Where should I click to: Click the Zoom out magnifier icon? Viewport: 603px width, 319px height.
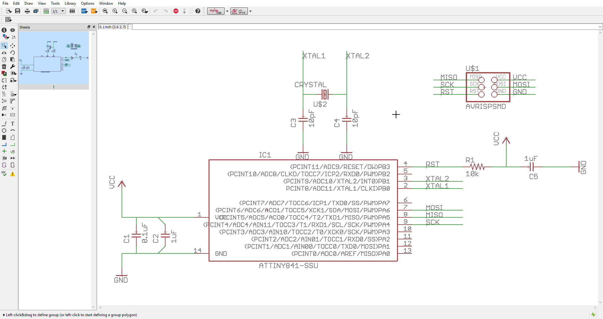pyautogui.click(x=125, y=11)
